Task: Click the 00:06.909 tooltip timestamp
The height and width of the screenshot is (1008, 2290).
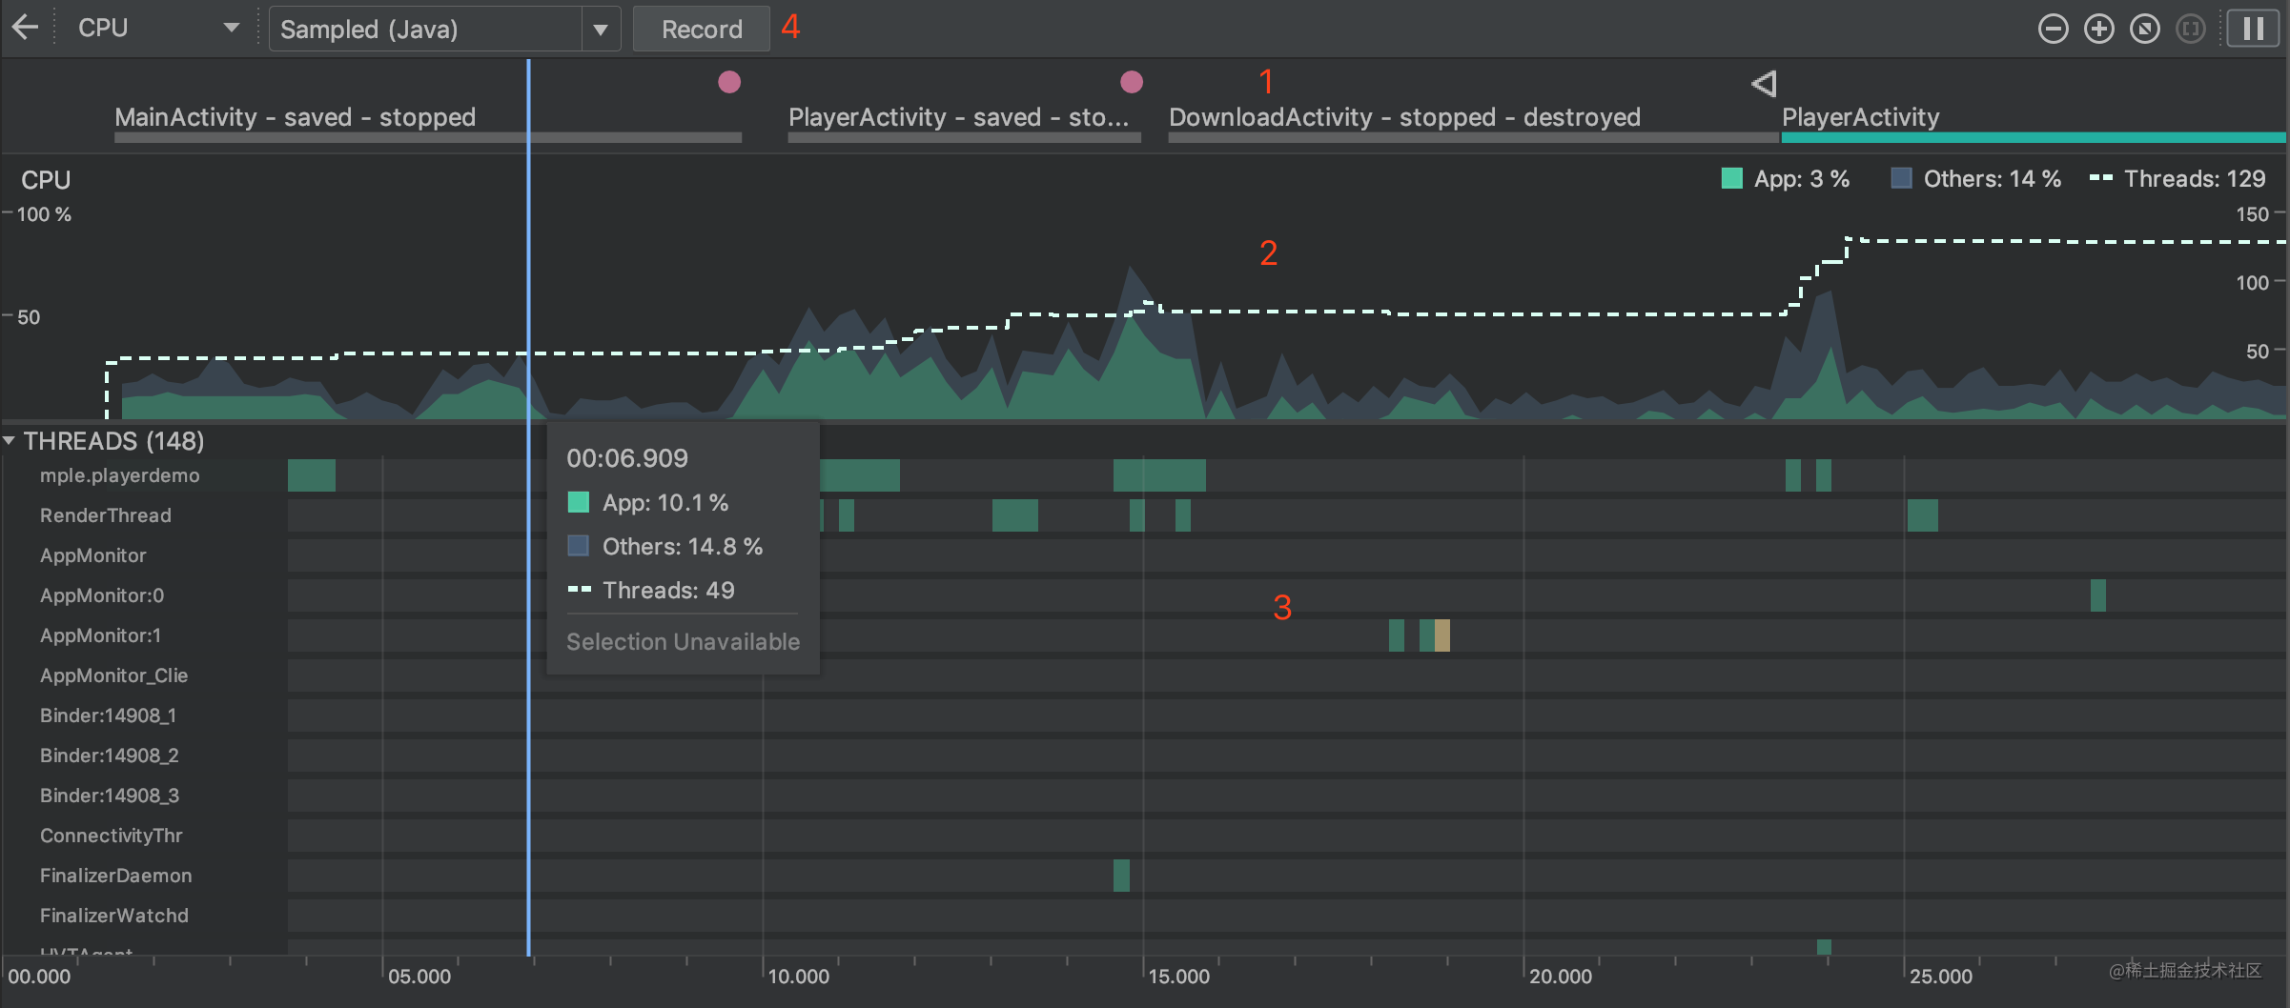Action: coord(627,458)
